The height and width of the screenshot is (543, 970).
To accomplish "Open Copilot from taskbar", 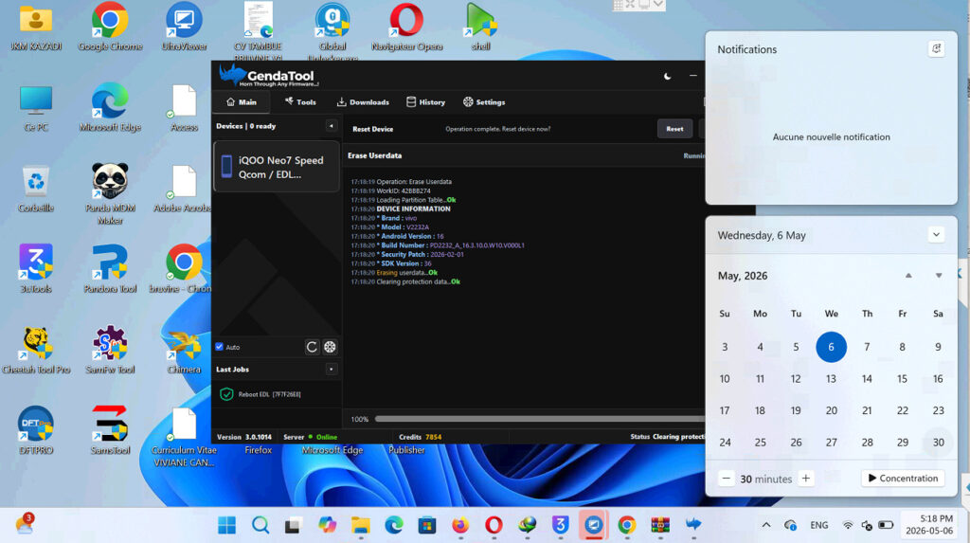I will point(327,525).
